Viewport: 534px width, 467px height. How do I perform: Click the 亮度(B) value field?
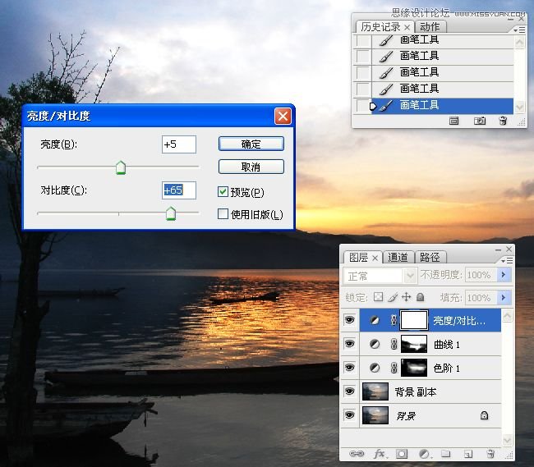tap(179, 144)
